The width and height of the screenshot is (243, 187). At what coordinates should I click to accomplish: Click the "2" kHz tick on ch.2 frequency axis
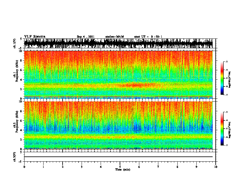tap(21, 140)
